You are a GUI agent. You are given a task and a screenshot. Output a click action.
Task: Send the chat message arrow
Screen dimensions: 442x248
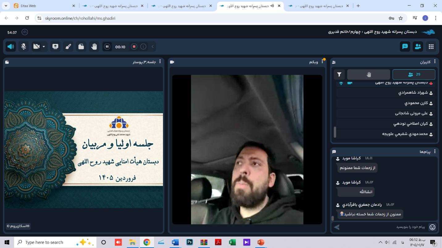coord(337,227)
